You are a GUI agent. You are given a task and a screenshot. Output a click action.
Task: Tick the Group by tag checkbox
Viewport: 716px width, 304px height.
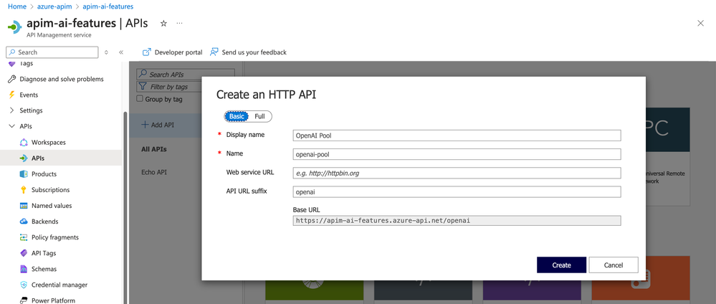(140, 99)
